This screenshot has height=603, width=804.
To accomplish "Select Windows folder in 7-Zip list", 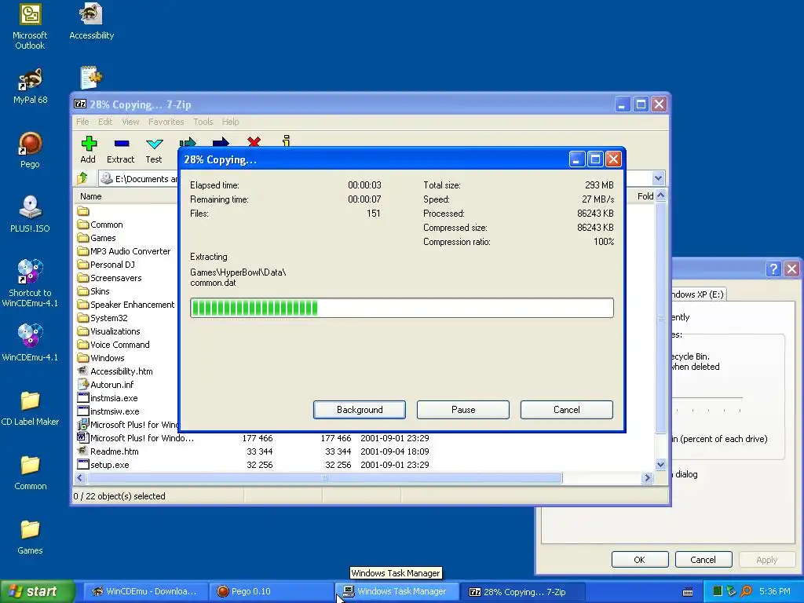I will point(101,358).
